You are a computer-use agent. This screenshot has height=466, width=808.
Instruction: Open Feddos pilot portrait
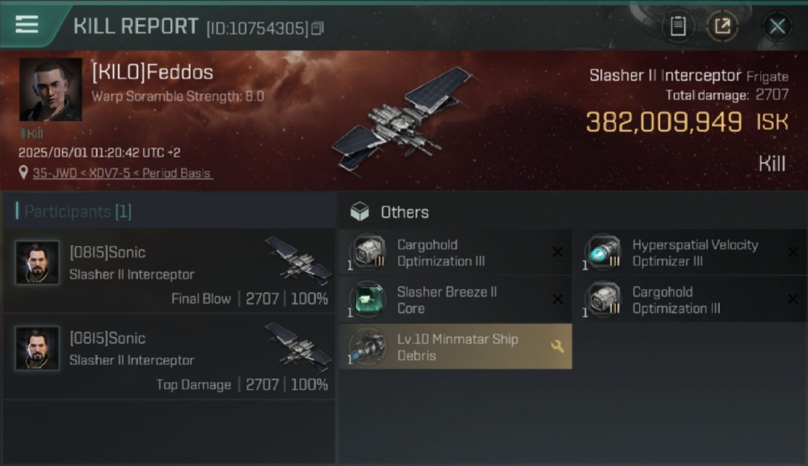click(50, 89)
